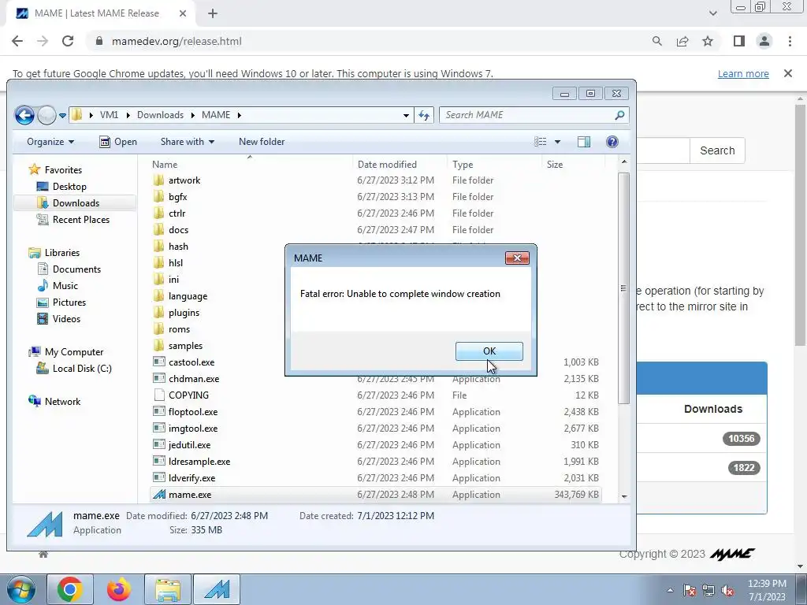Open the address bar history dropdown
Image resolution: width=807 pixels, height=605 pixels.
point(406,115)
